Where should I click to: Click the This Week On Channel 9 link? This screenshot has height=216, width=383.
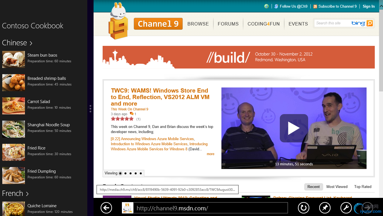130,109
